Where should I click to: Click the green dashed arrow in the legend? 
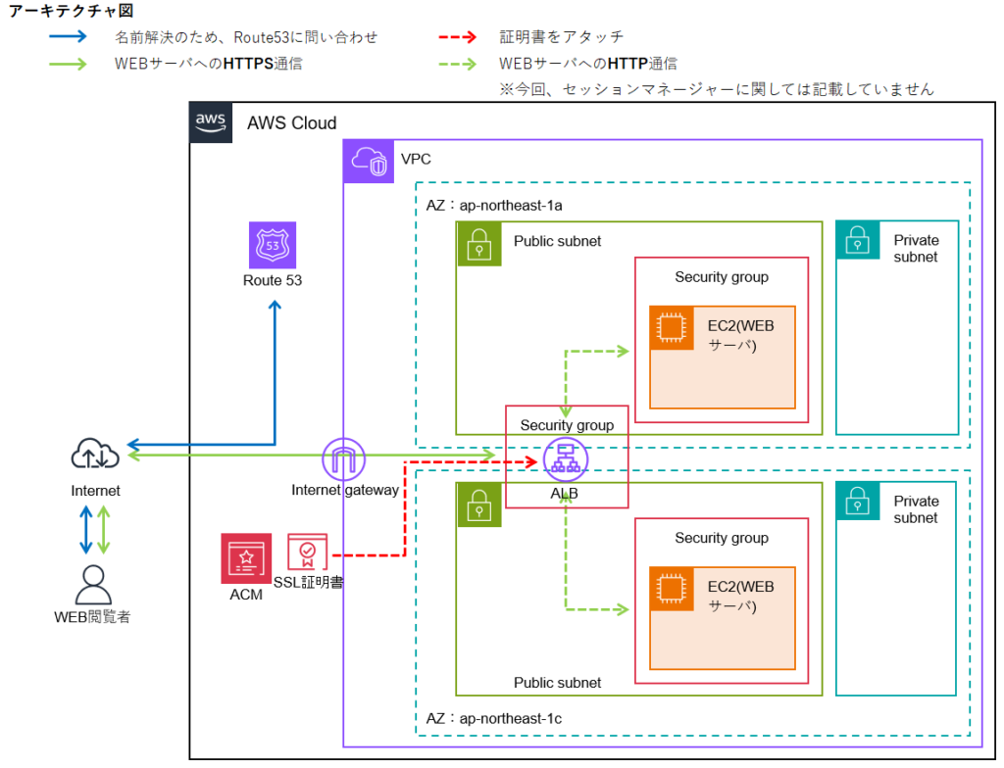click(458, 64)
